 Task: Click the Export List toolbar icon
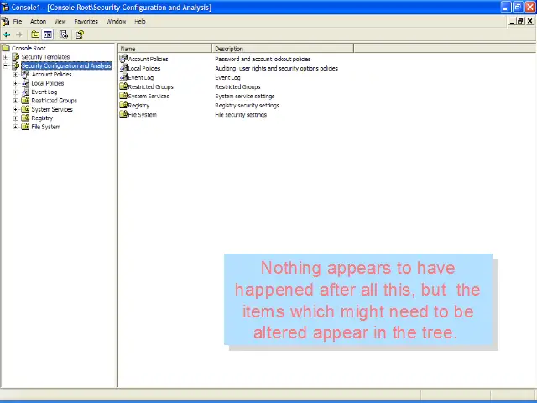coord(64,34)
